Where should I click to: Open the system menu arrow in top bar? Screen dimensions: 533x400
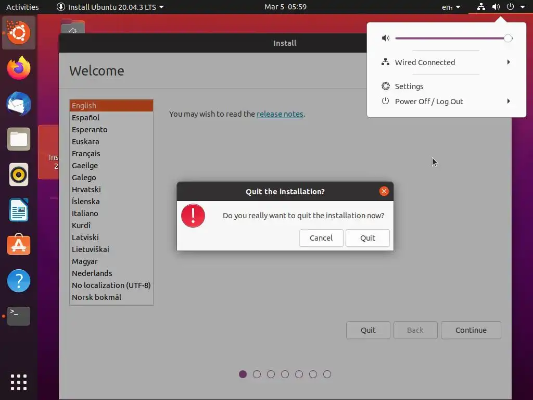pyautogui.click(x=523, y=7)
